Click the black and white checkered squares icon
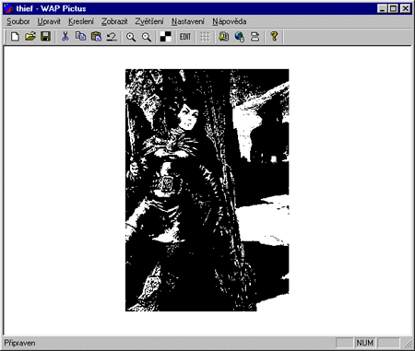The width and height of the screenshot is (415, 351). point(166,37)
